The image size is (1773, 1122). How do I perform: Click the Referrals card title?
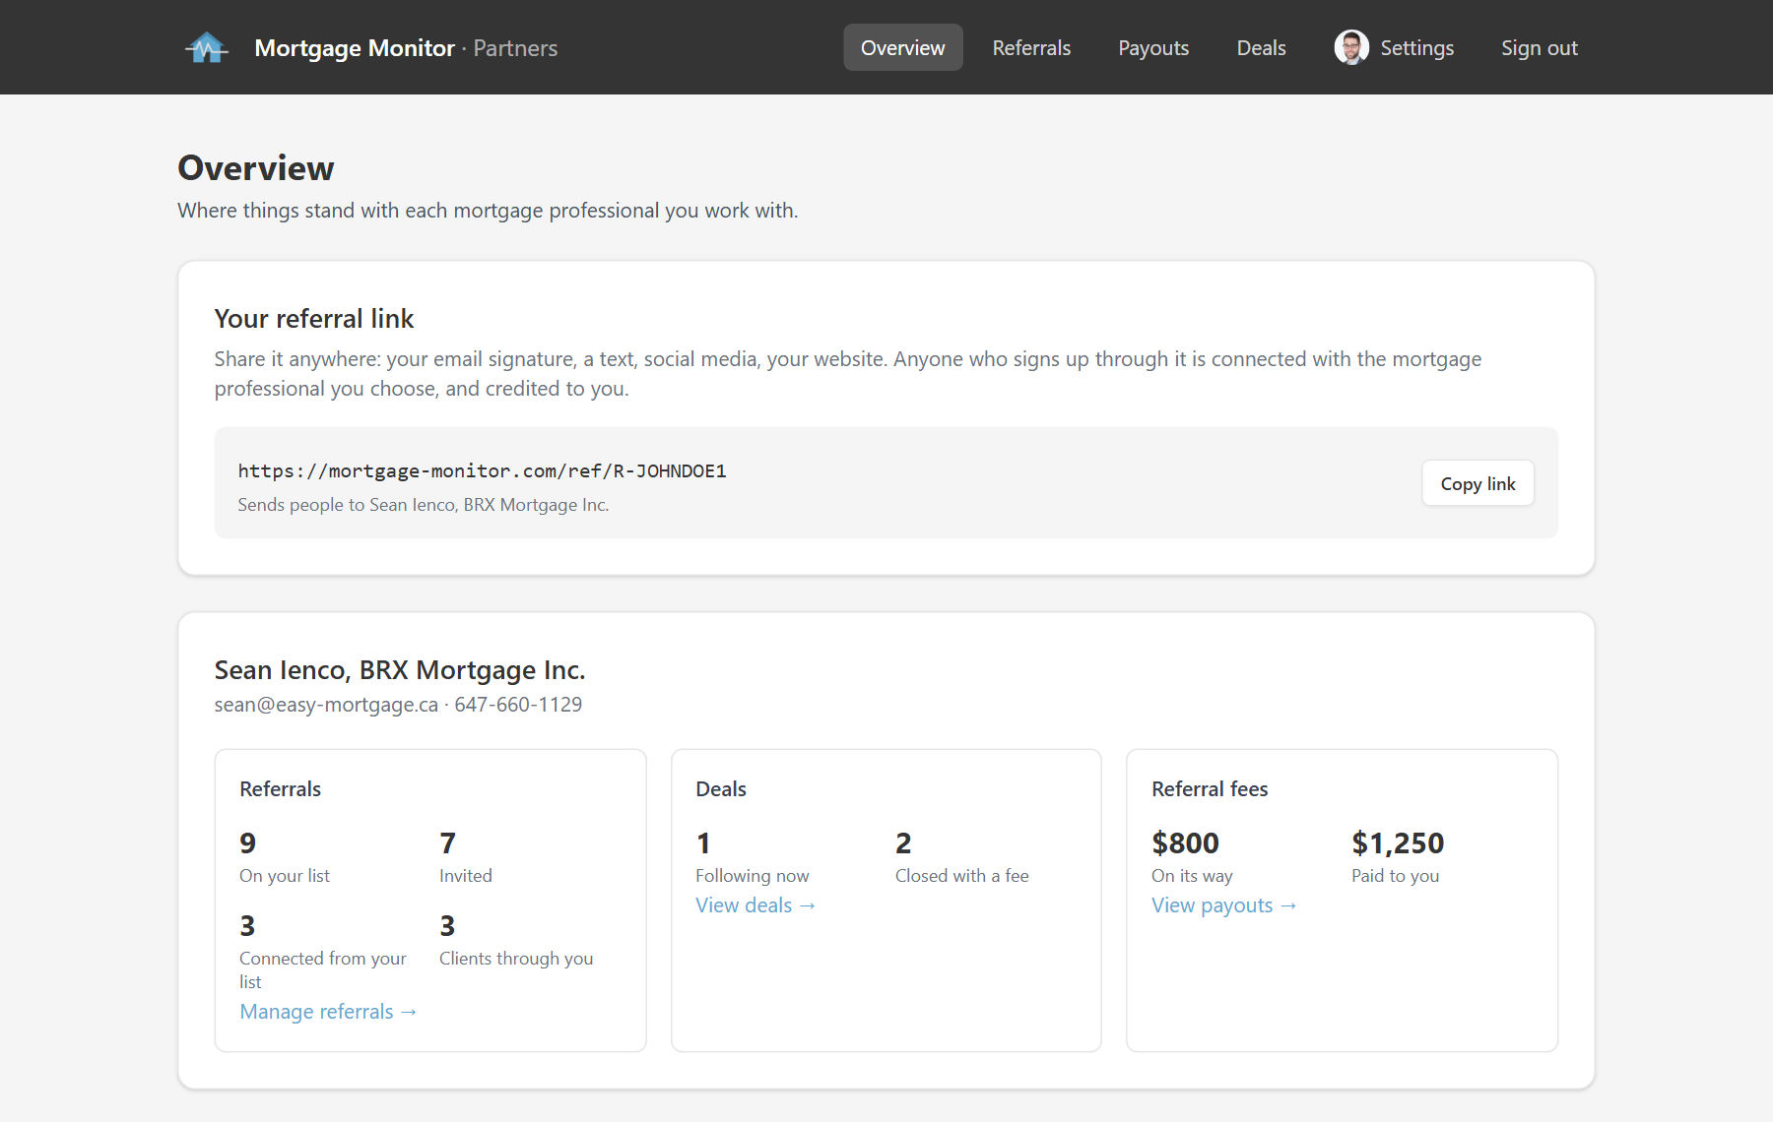(280, 789)
